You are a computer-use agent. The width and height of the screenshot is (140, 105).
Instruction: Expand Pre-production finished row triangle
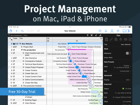point(22,86)
